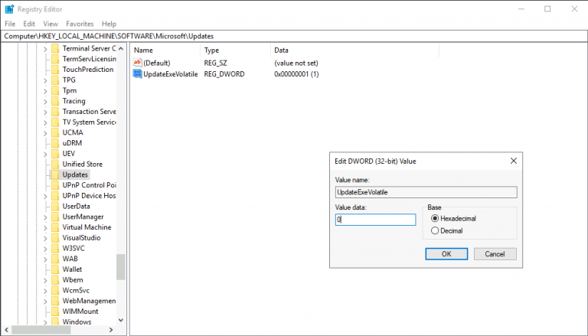Click the registry path address bar
The width and height of the screenshot is (588, 336).
coord(294,37)
